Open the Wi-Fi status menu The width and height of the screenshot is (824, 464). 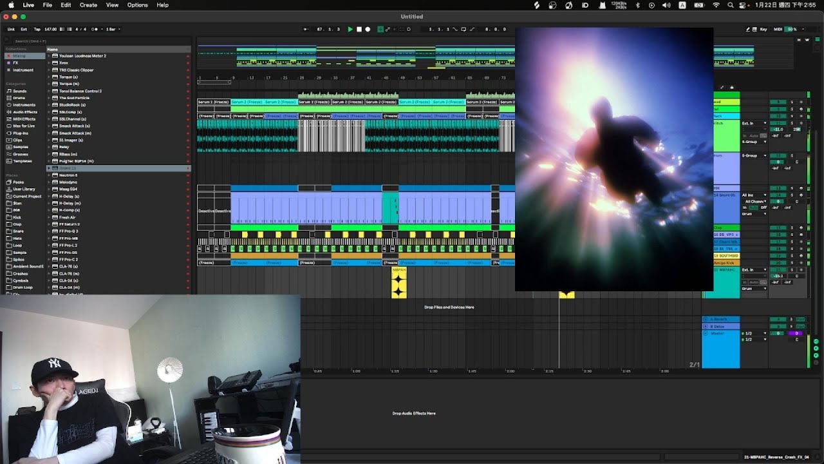tap(716, 5)
